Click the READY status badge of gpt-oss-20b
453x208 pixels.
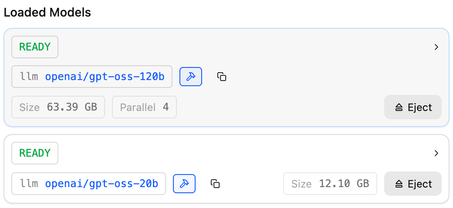pos(35,153)
